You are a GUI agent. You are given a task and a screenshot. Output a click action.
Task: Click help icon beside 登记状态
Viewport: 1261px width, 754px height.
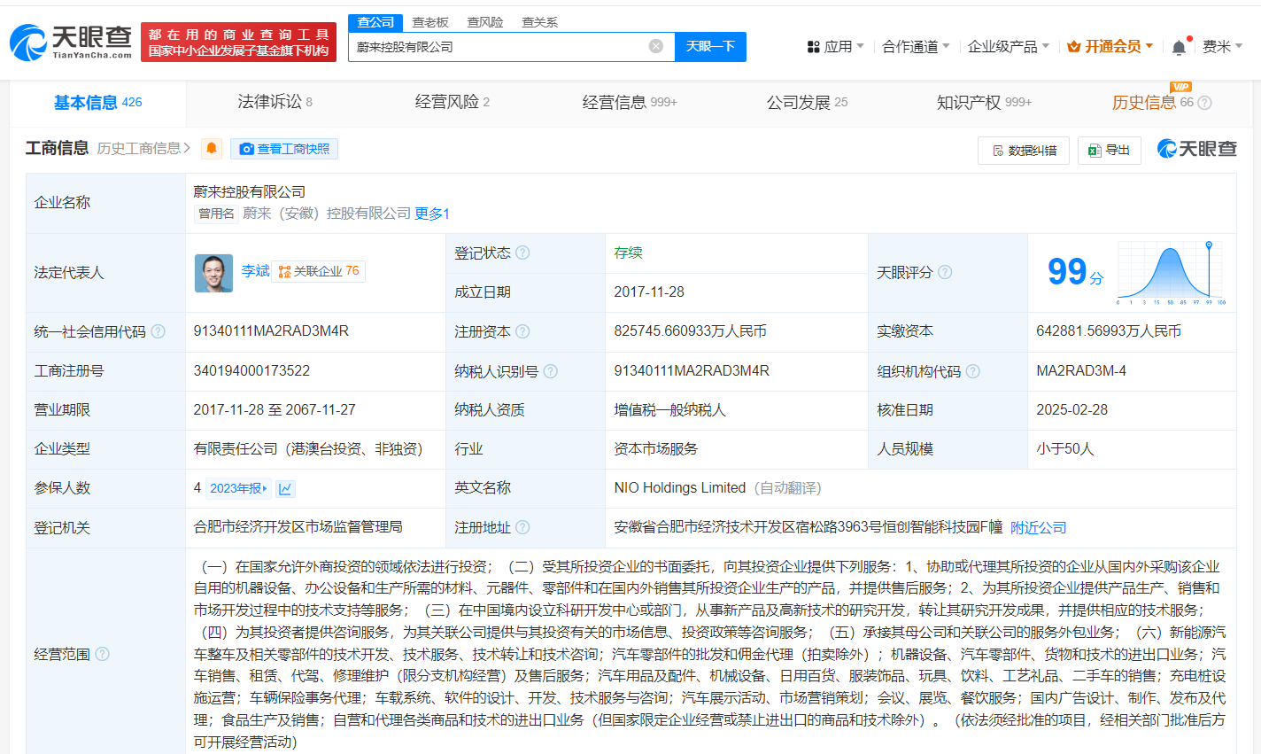pos(522,253)
